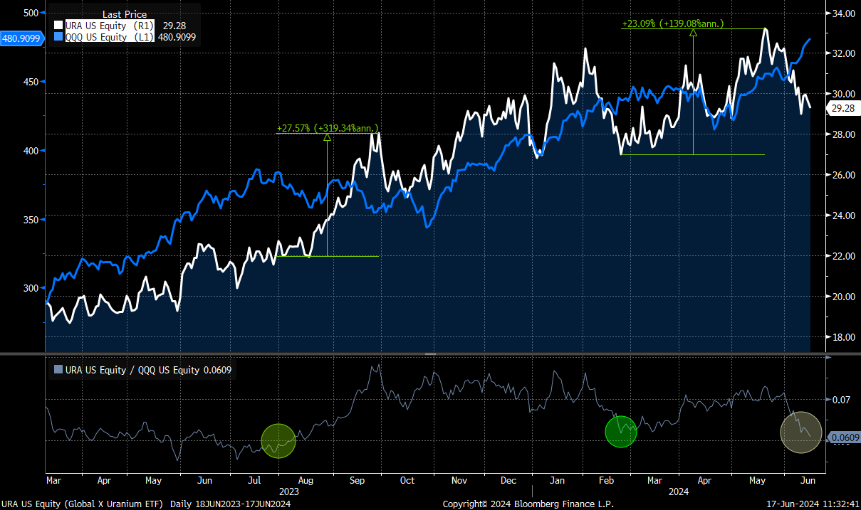Click the 2023 year label on time axis
The width and height of the screenshot is (861, 510).
coord(288,491)
